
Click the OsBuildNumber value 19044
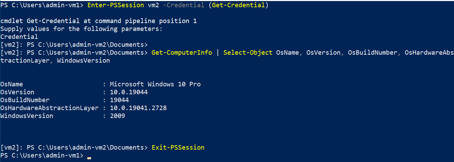120,100
